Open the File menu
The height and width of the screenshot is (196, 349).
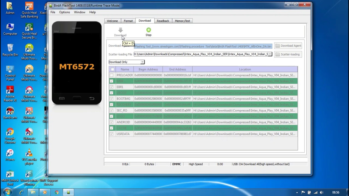tap(53, 12)
